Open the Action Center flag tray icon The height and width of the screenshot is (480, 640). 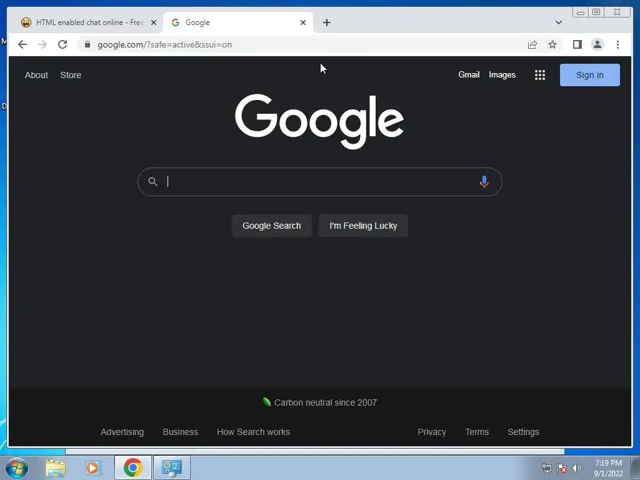click(562, 468)
